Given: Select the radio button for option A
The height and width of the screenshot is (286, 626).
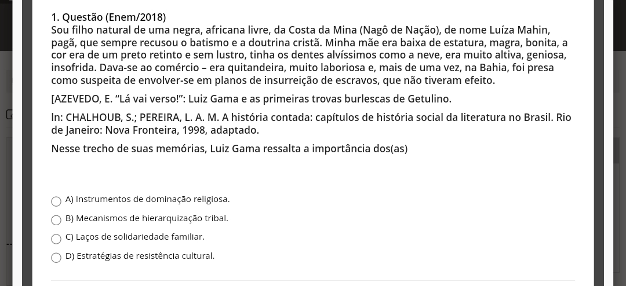Looking at the screenshot, I should tap(56, 201).
